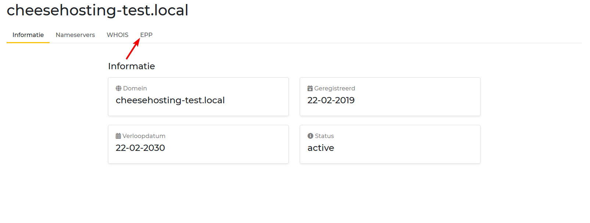Go to the EPP tab
590x223 pixels.
(x=146, y=35)
